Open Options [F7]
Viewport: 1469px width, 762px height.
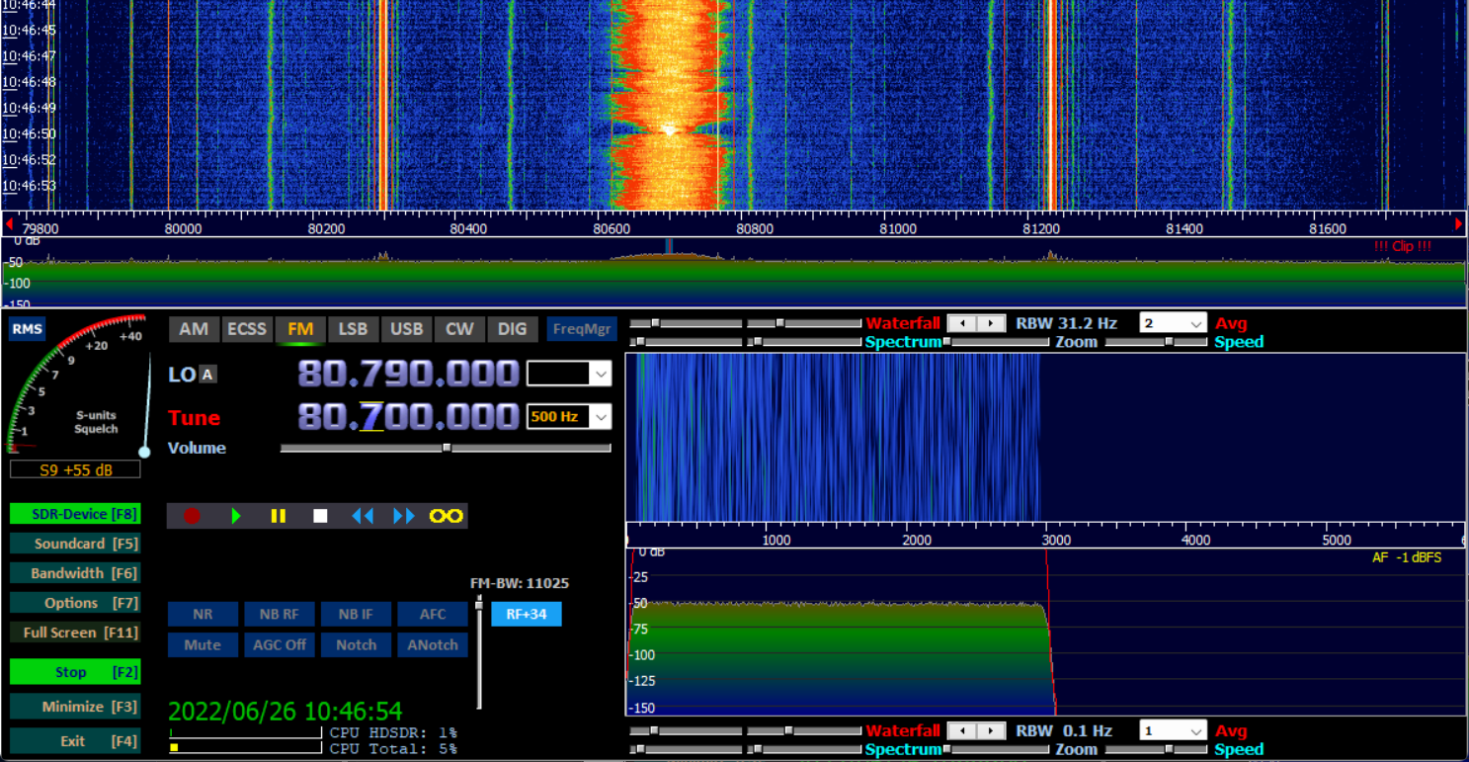pyautogui.click(x=74, y=603)
